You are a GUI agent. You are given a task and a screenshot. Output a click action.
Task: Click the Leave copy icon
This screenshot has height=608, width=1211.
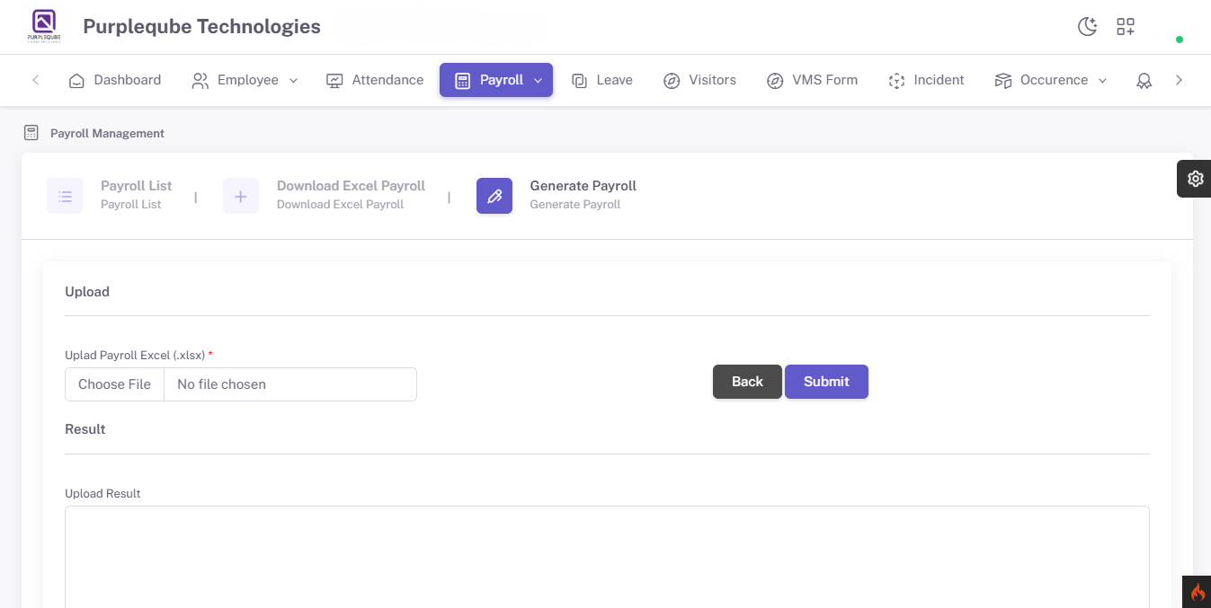(580, 81)
